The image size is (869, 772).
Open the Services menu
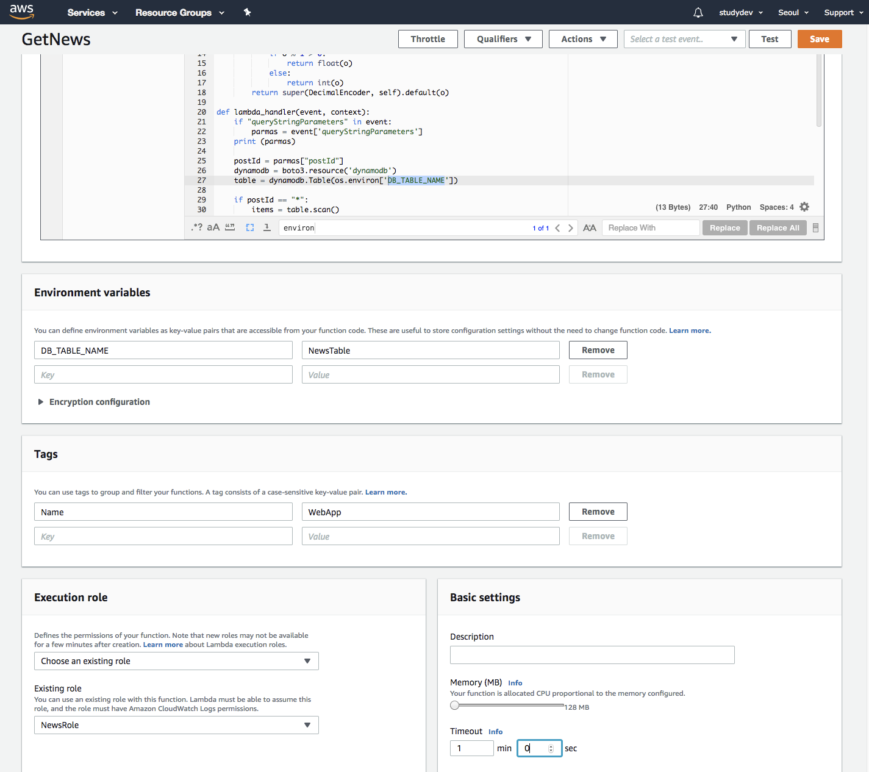[93, 12]
